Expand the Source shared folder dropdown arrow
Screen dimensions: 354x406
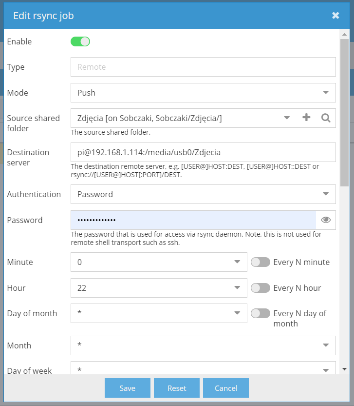(286, 118)
